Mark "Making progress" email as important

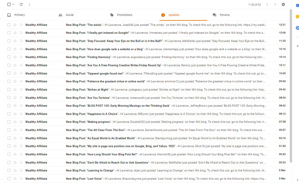pyautogui.click(x=21, y=122)
